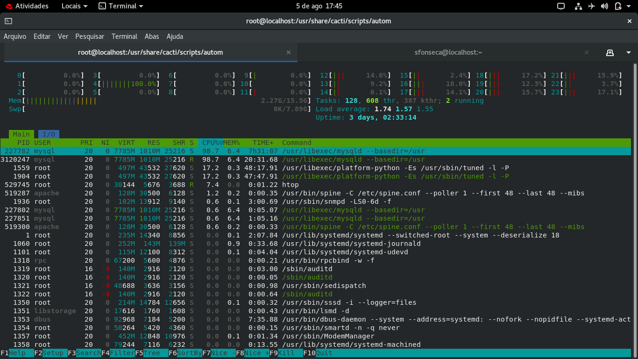
Task: Click the new tab icon button
Action: [x=610, y=52]
